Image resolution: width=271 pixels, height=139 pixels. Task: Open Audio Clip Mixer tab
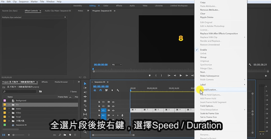coord(58,11)
